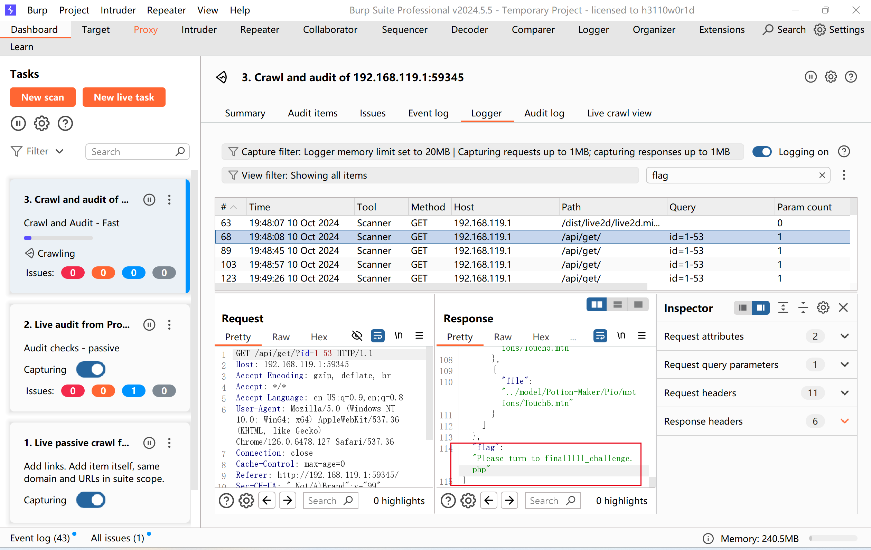Close the Inspector panel
The image size is (871, 550).
[843, 308]
